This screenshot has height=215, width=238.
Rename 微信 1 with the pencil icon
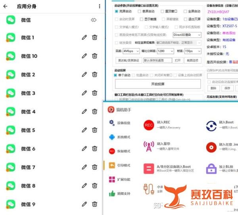(84, 37)
